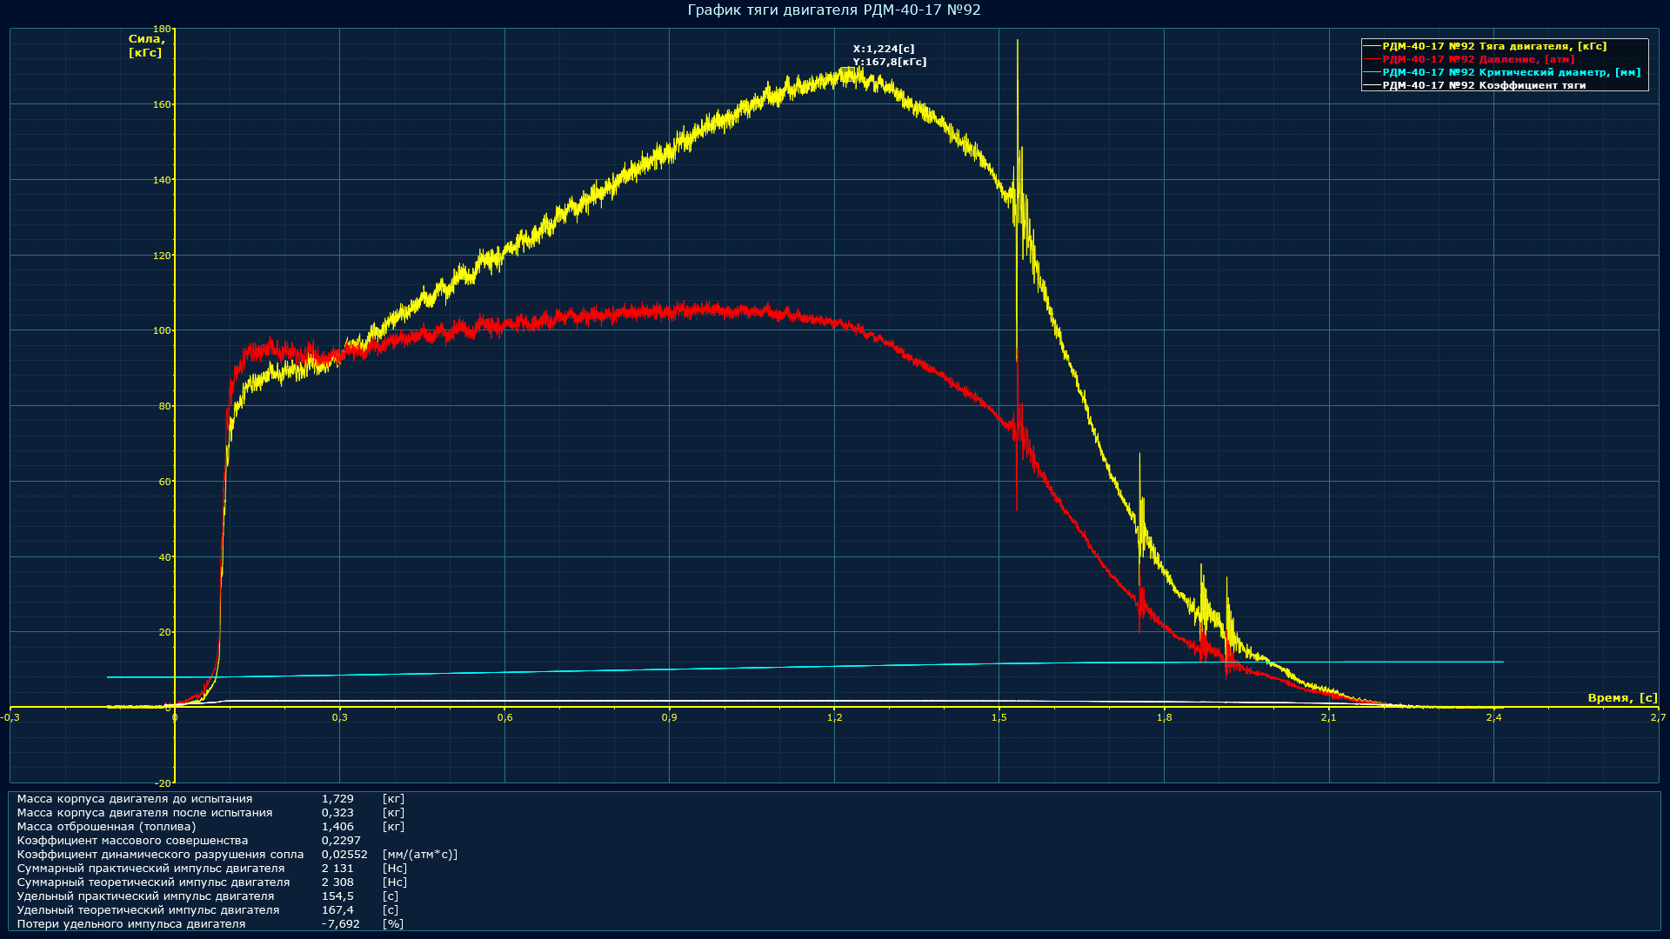Click the peak marker label 'X:1,224[с]'
1670x939 pixels.
[x=884, y=50]
